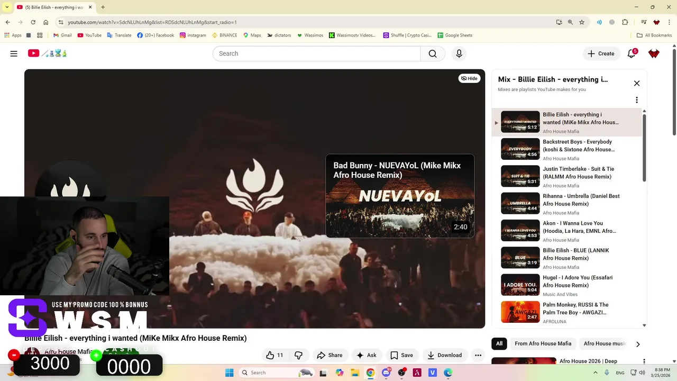This screenshot has height=381, width=677.
Task: Open All Bookmarks folder
Action: tap(654, 35)
